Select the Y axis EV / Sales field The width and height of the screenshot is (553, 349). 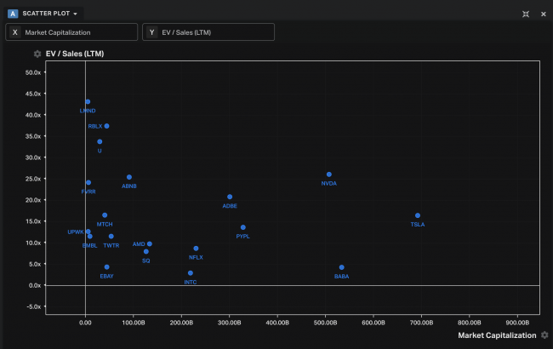(208, 32)
